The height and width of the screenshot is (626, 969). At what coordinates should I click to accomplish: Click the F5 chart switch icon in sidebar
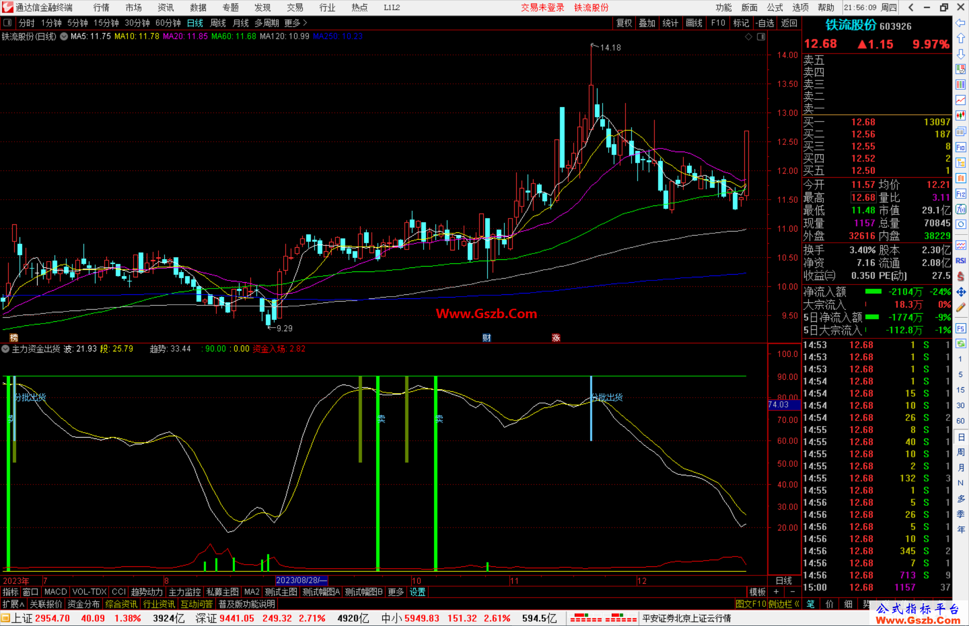(960, 328)
